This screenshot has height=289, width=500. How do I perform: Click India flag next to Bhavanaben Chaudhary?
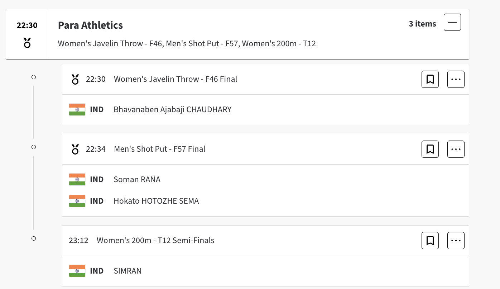pyautogui.click(x=77, y=110)
